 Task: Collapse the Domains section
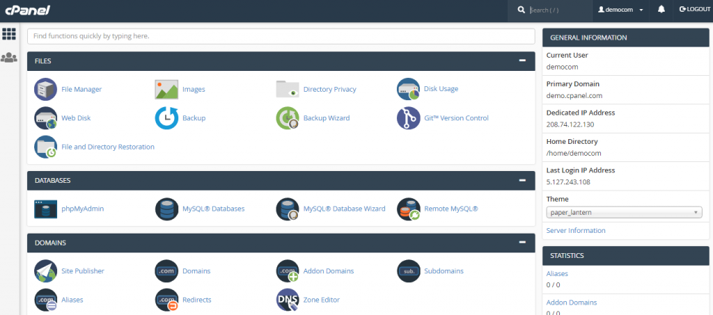[522, 243]
